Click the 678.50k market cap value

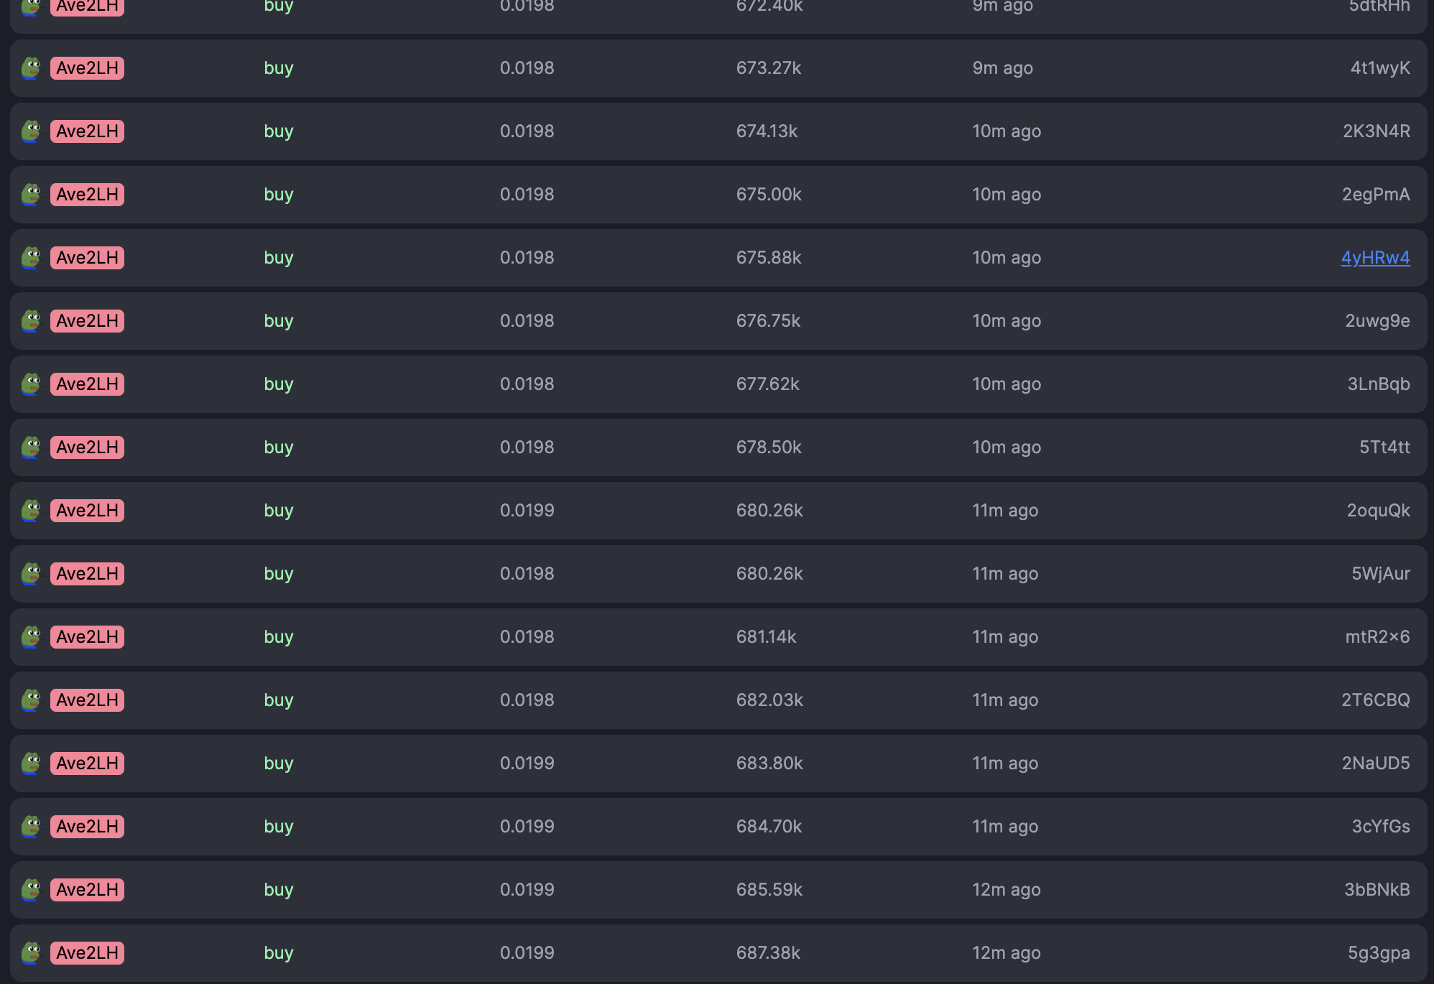pyautogui.click(x=769, y=447)
